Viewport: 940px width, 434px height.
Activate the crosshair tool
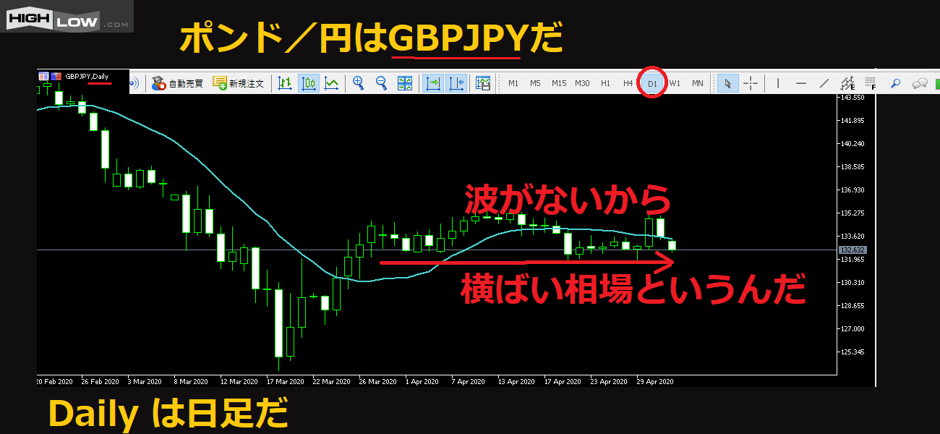click(x=751, y=83)
